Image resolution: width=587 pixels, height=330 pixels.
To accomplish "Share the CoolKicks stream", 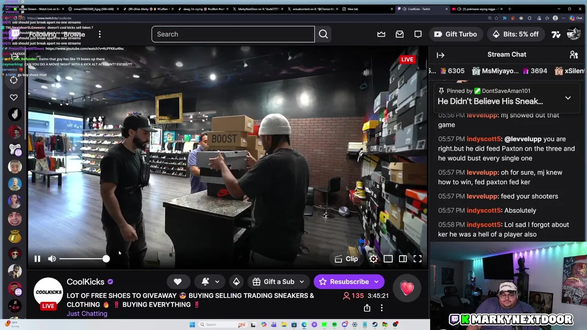I will [x=367, y=308].
